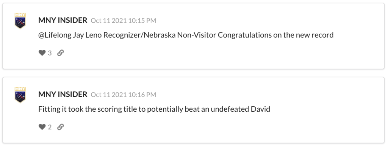This screenshot has width=388, height=146.
Task: Open MNY INSIDER profile from second post
Action: [x=63, y=94]
